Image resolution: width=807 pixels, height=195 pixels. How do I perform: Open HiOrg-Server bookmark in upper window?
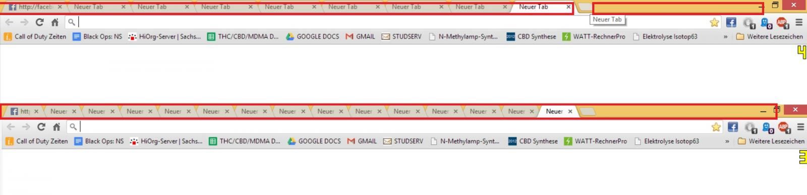[164, 37]
